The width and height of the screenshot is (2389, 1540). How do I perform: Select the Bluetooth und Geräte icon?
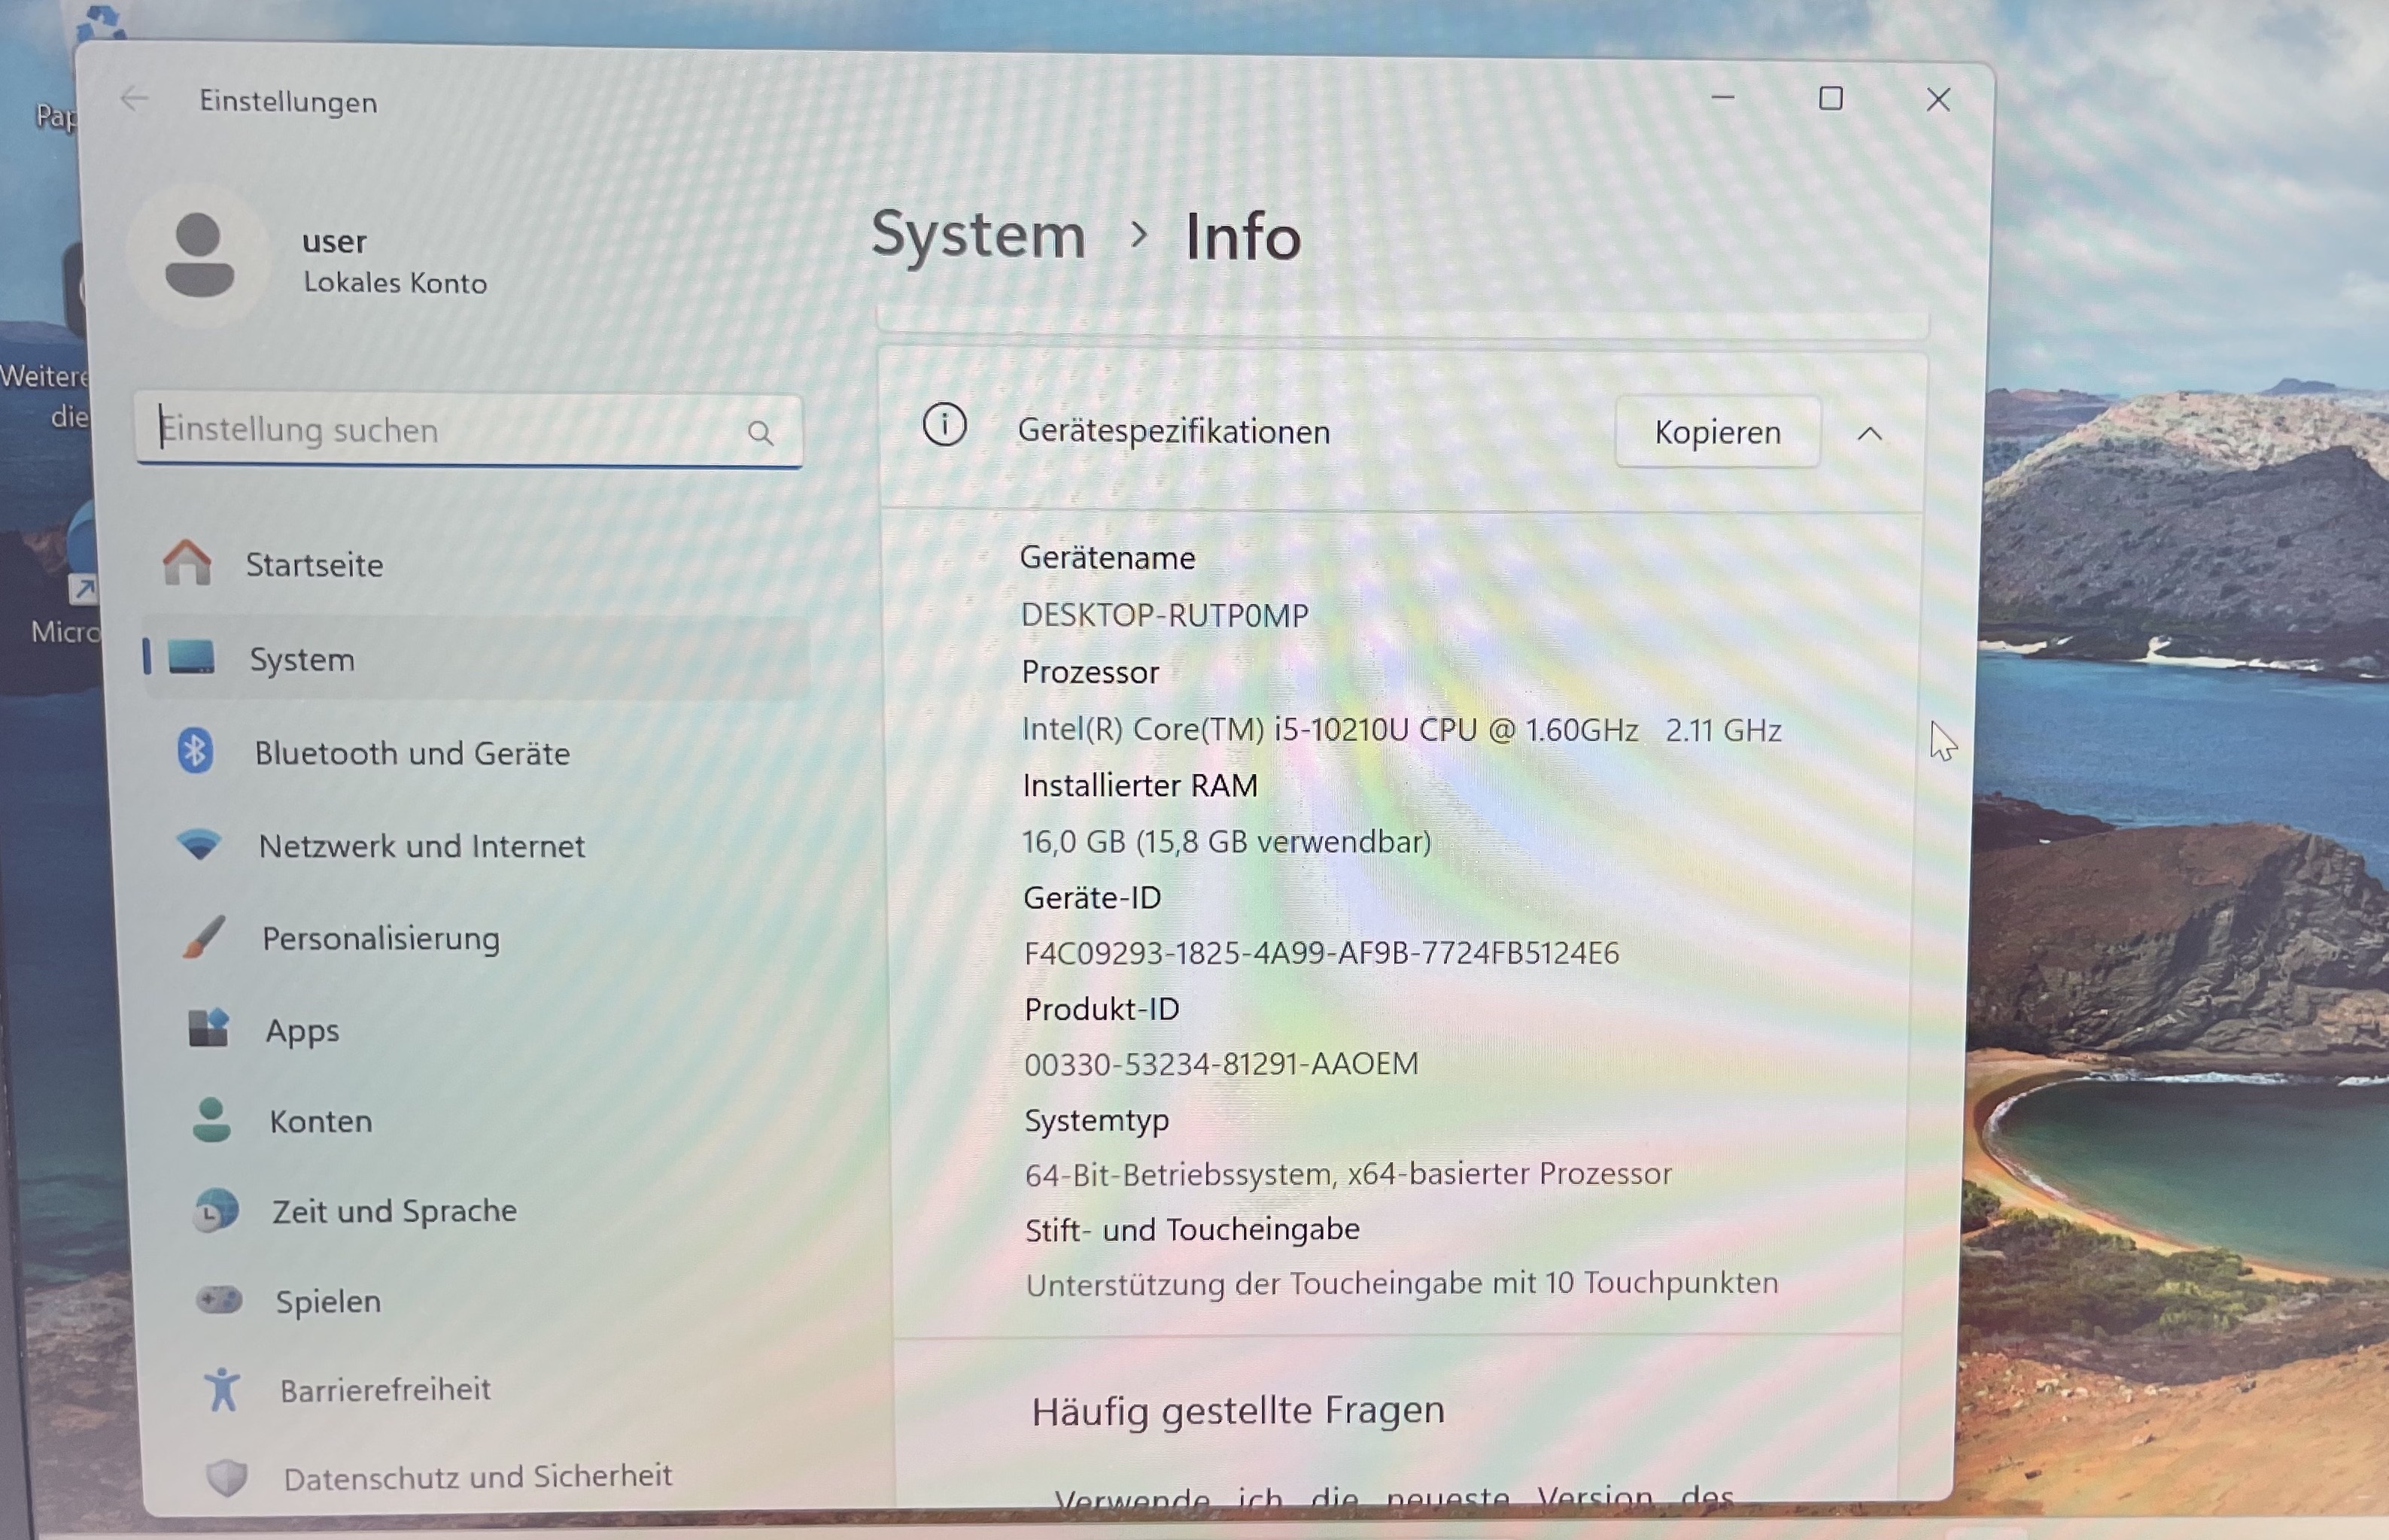pos(195,751)
